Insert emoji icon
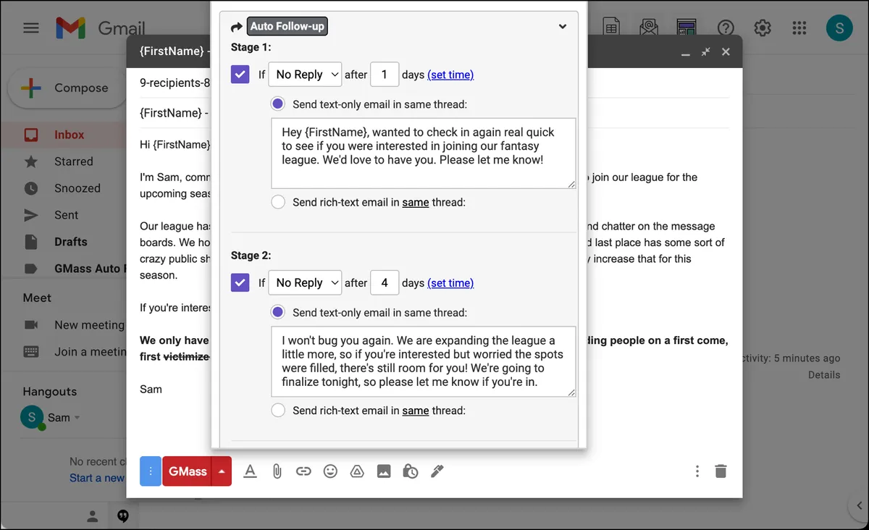The height and width of the screenshot is (530, 869). pos(330,471)
